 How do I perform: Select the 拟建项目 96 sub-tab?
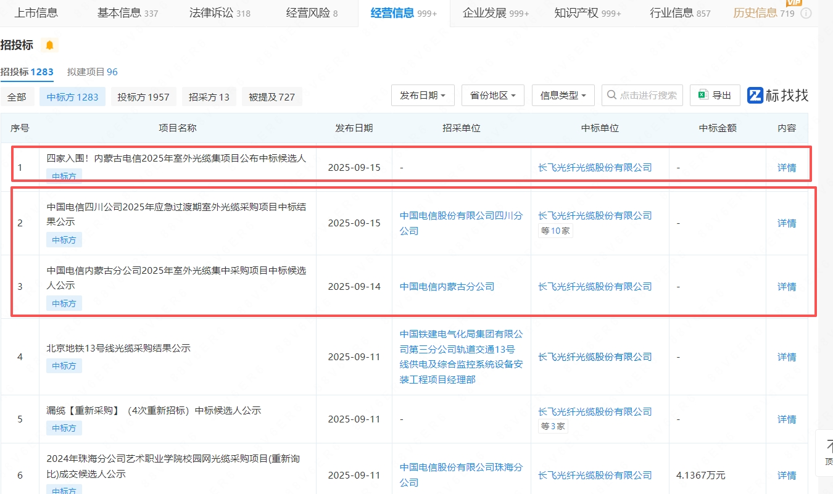(x=93, y=72)
